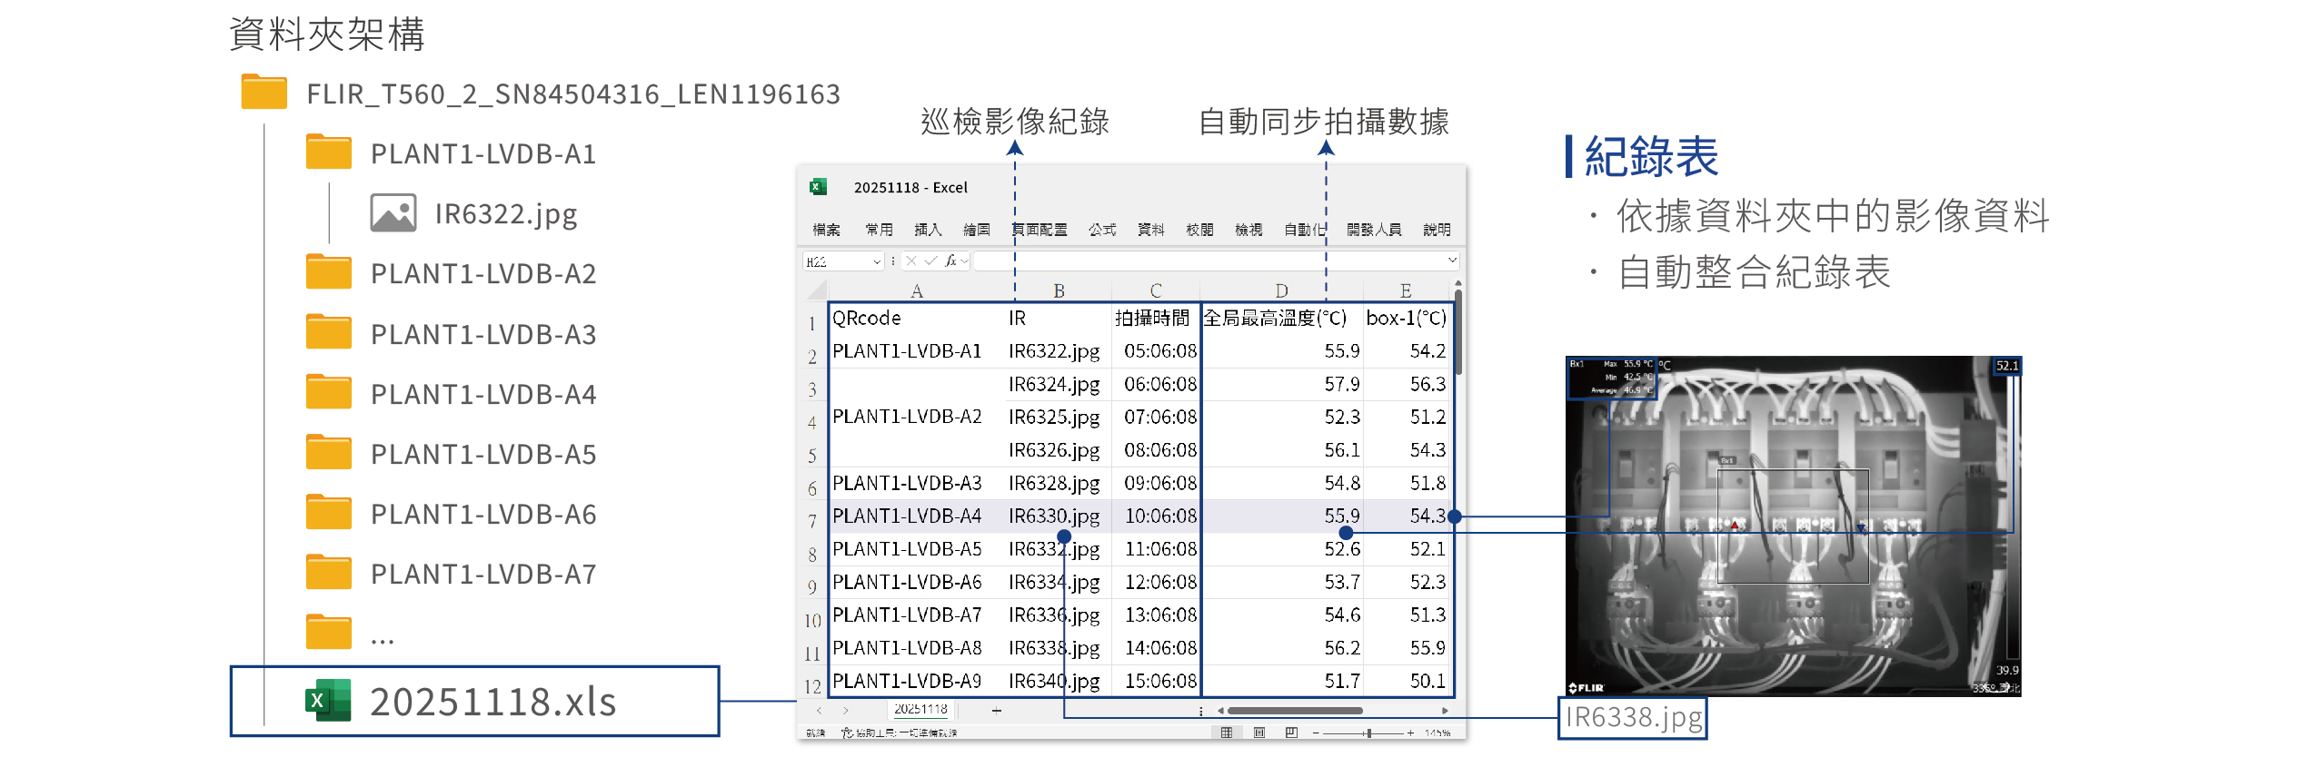Select the 20251118 sheet tab
Image resolution: width=2318 pixels, height=767 pixels.
pos(920,709)
